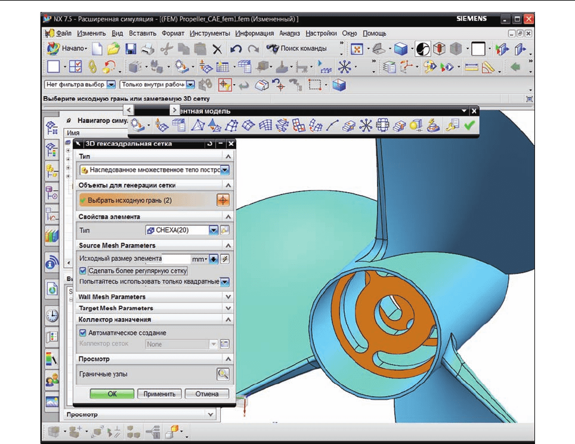Open the Roles people sidebar tab
575x444 pixels.
point(52,380)
